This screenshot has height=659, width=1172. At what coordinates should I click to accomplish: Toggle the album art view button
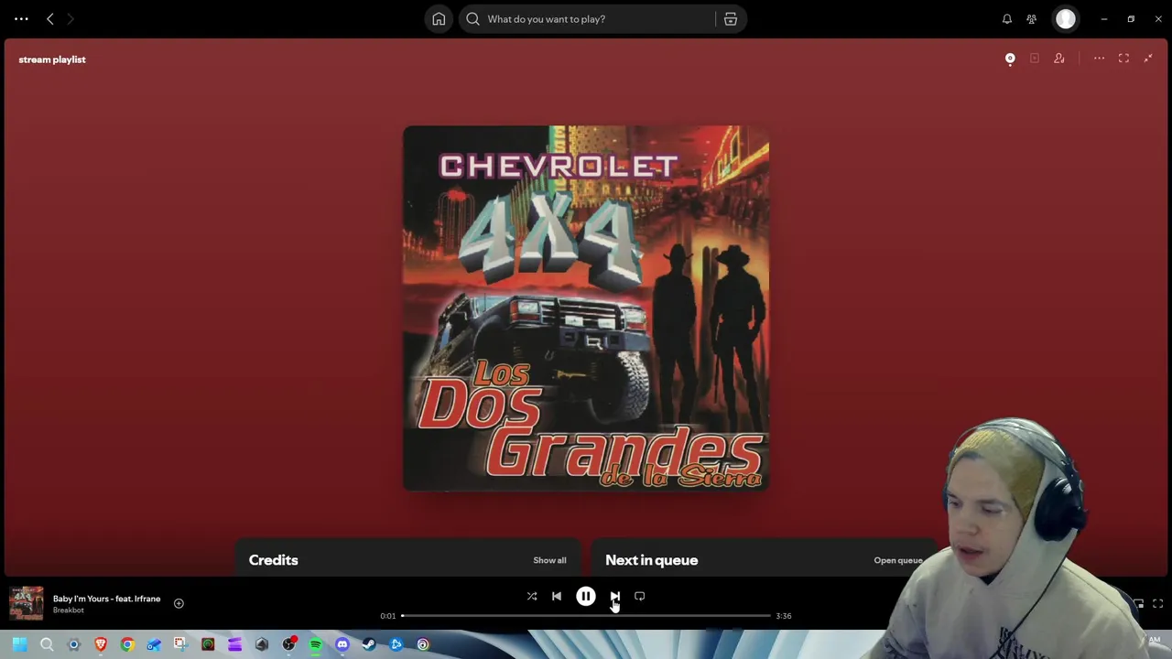(x=1010, y=59)
